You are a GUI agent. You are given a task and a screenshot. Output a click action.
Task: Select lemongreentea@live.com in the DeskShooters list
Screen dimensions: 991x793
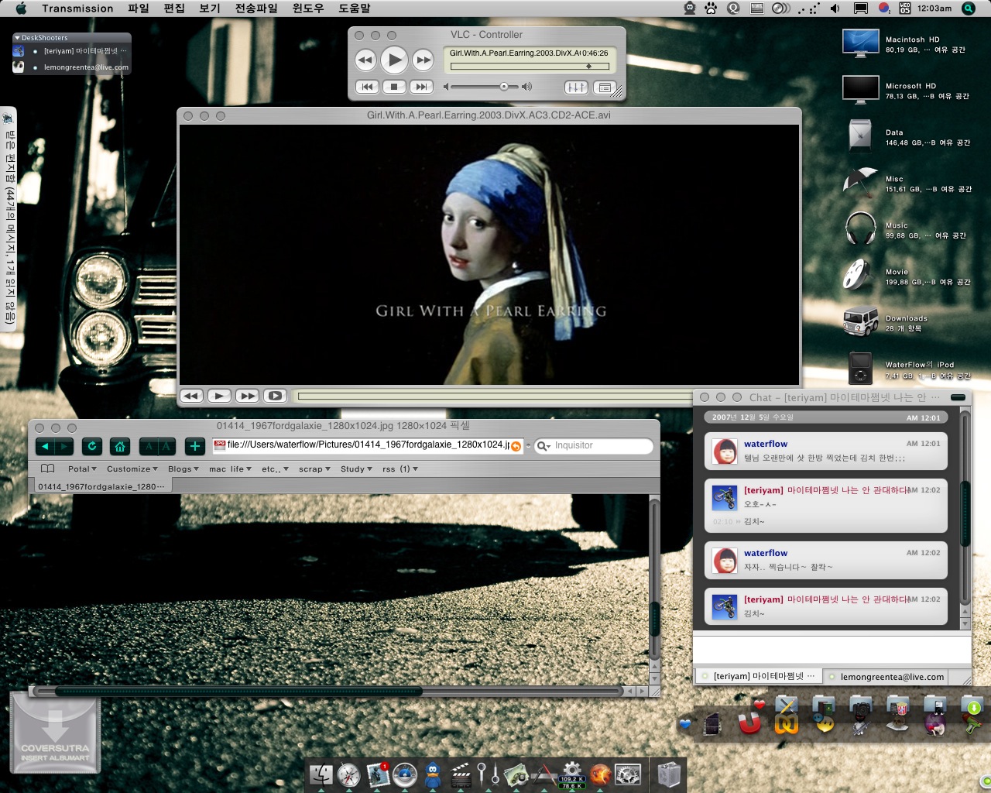click(x=70, y=67)
